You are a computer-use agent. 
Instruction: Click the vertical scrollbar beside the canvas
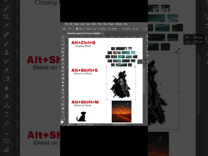(x=144, y=81)
